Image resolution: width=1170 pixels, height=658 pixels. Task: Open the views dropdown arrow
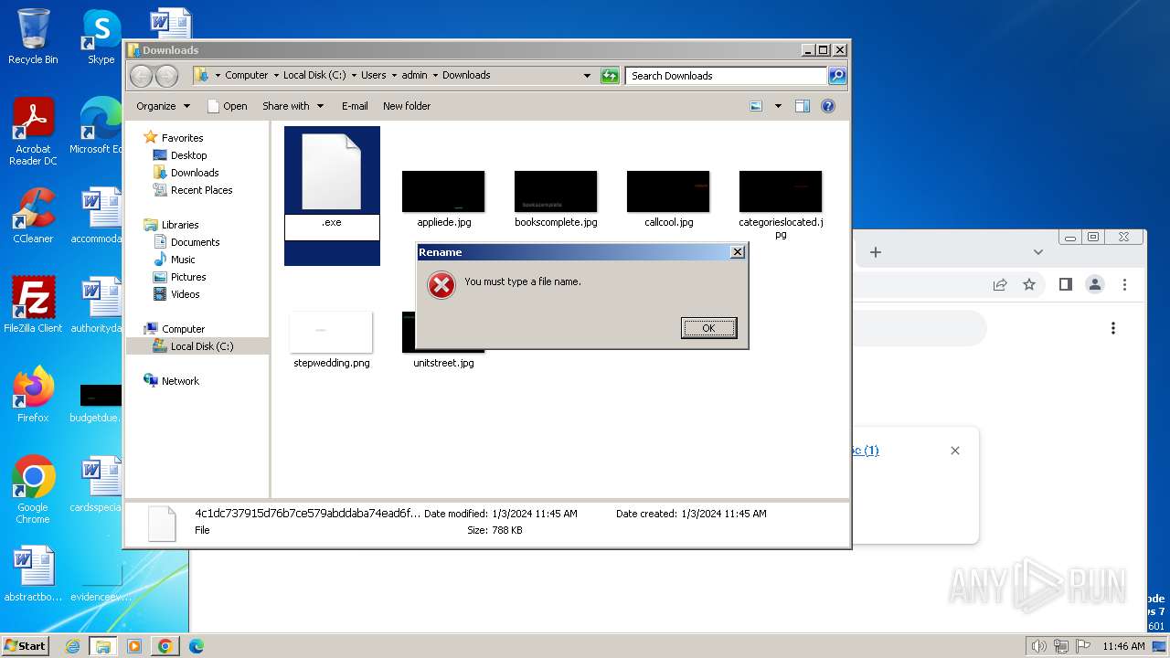pyautogui.click(x=778, y=106)
